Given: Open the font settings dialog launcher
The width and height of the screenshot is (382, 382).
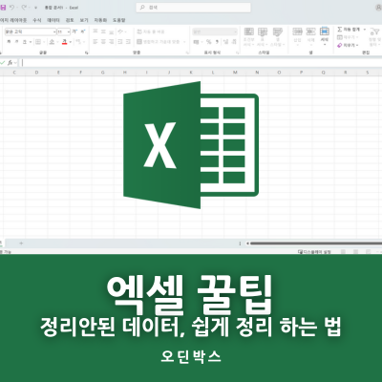Looking at the screenshot, I should coord(87,53).
